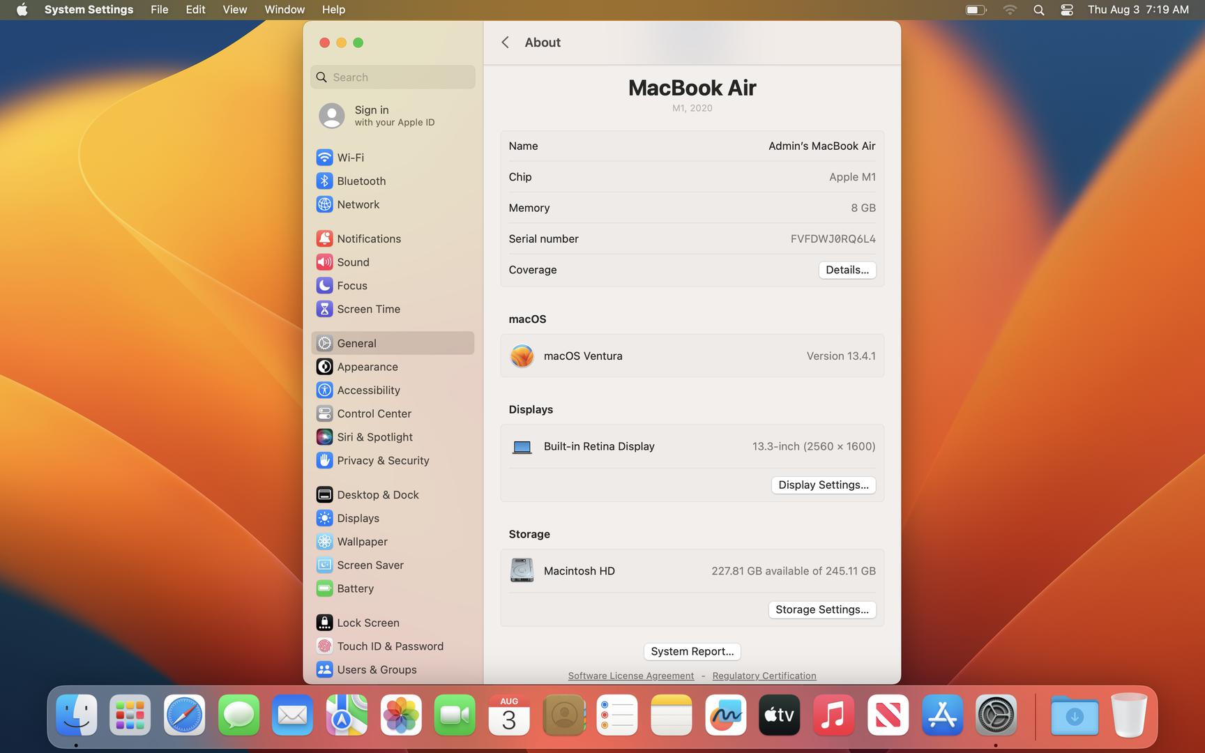This screenshot has width=1205, height=753.
Task: Open the Apple menu
Action: pyautogui.click(x=22, y=10)
